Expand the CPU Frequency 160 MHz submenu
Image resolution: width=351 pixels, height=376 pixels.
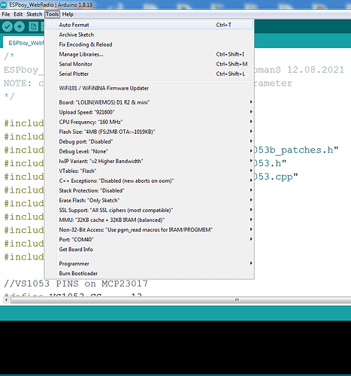(x=150, y=122)
